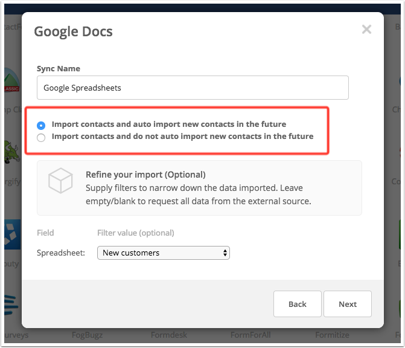Click the Field column label

[x=45, y=233]
